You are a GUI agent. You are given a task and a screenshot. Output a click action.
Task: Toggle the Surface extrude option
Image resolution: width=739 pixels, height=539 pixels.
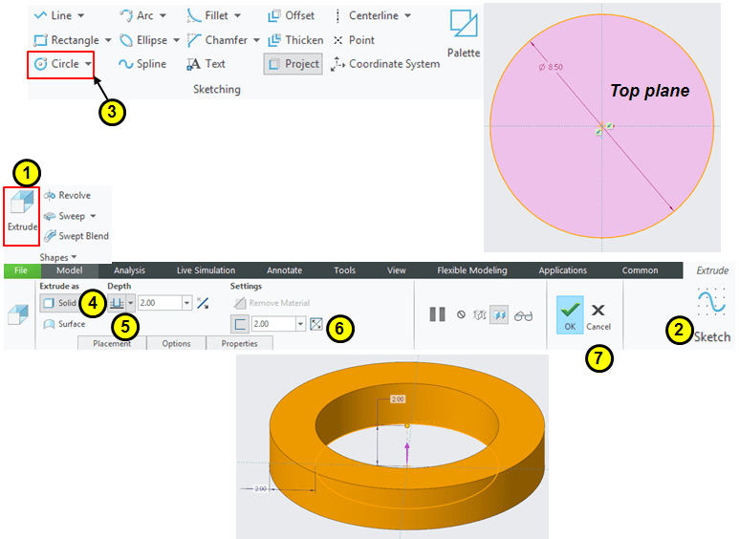point(64,324)
